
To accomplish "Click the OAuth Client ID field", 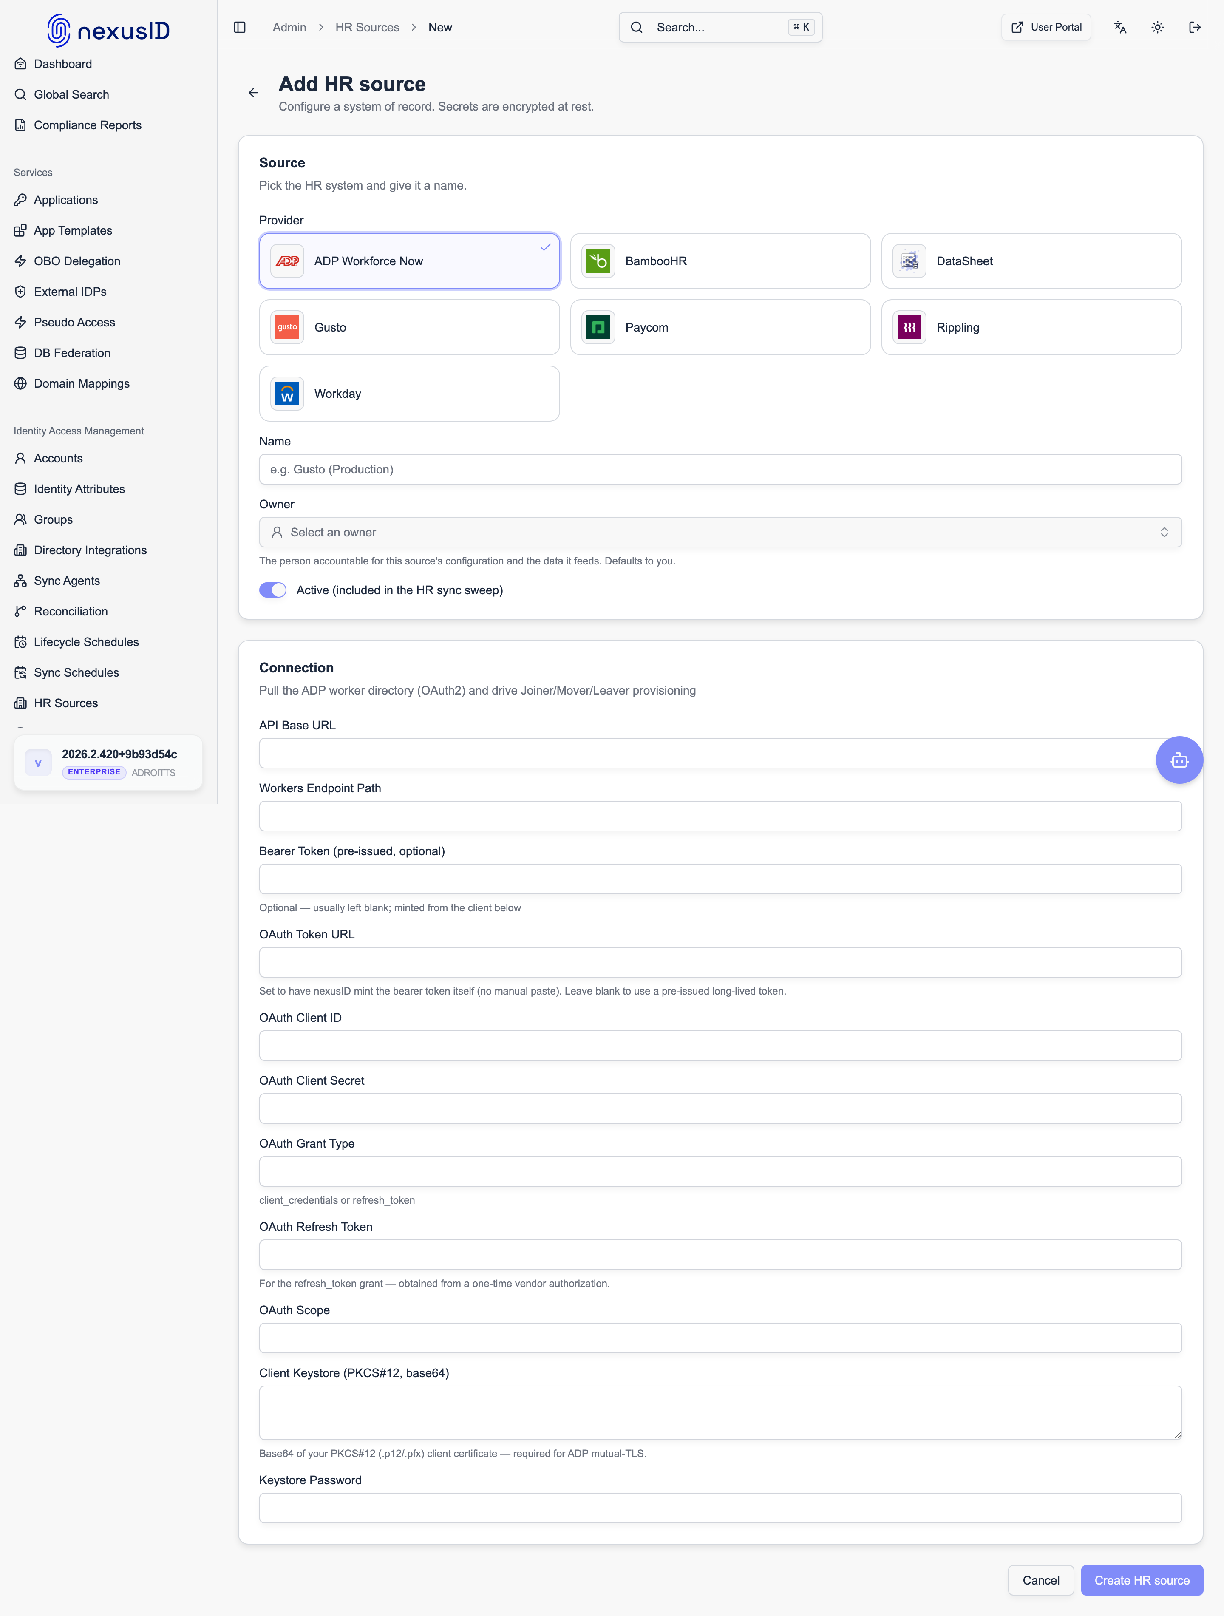I will tap(720, 1046).
